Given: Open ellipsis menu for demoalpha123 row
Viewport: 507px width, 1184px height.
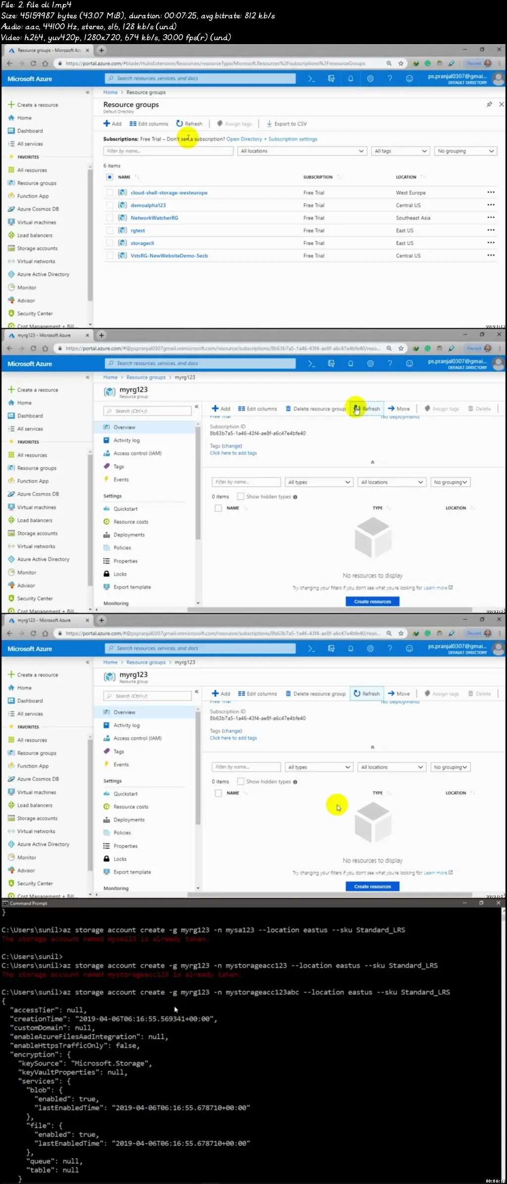Looking at the screenshot, I should pyautogui.click(x=491, y=205).
